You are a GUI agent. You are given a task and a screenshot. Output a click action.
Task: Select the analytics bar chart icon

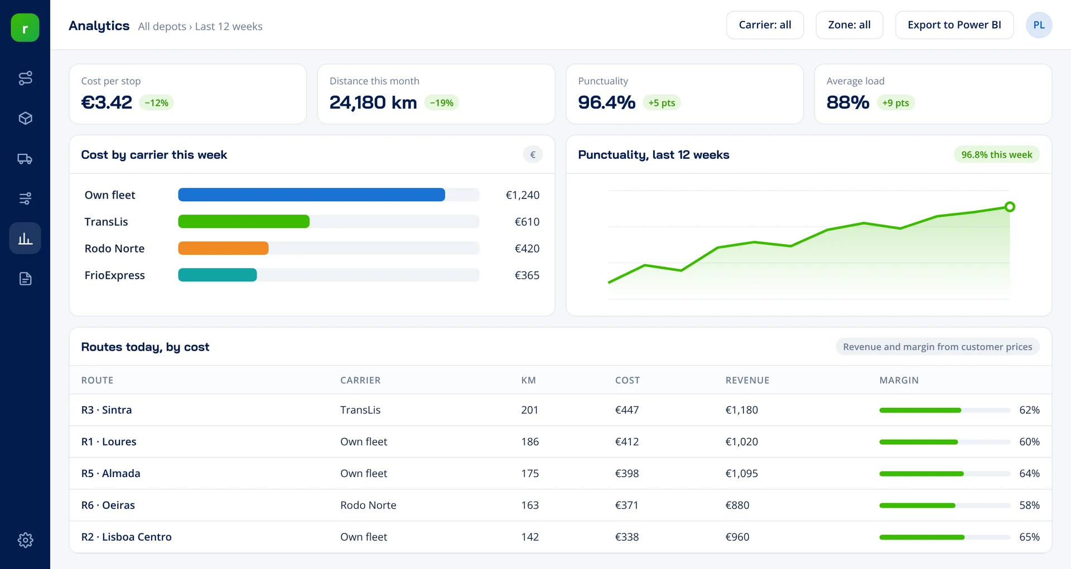(x=25, y=239)
